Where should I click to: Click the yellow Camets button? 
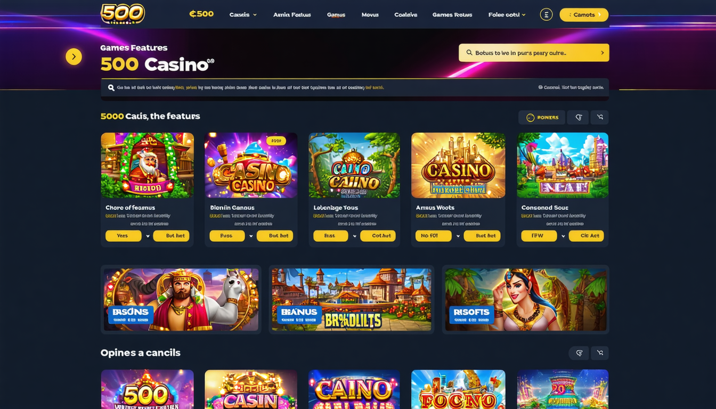(584, 14)
